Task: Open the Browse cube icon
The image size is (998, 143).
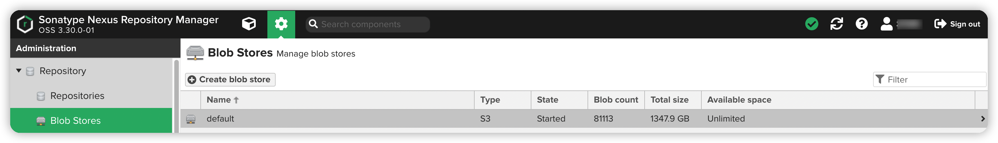Action: click(249, 24)
